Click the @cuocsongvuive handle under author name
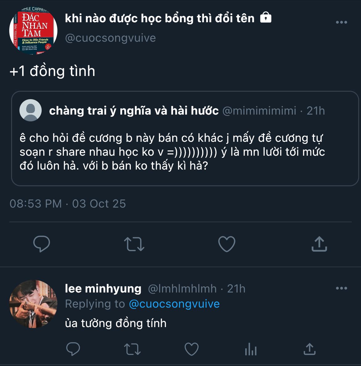Viewport: 361px width, 366px height. pos(110,38)
